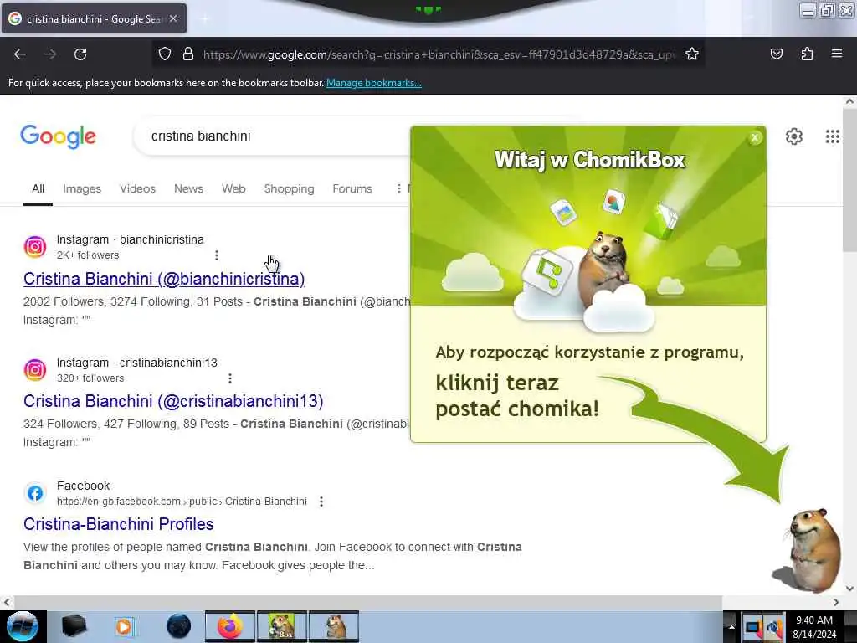
Task: Open ChomikBox taskbar button
Action: pyautogui.click(x=282, y=626)
